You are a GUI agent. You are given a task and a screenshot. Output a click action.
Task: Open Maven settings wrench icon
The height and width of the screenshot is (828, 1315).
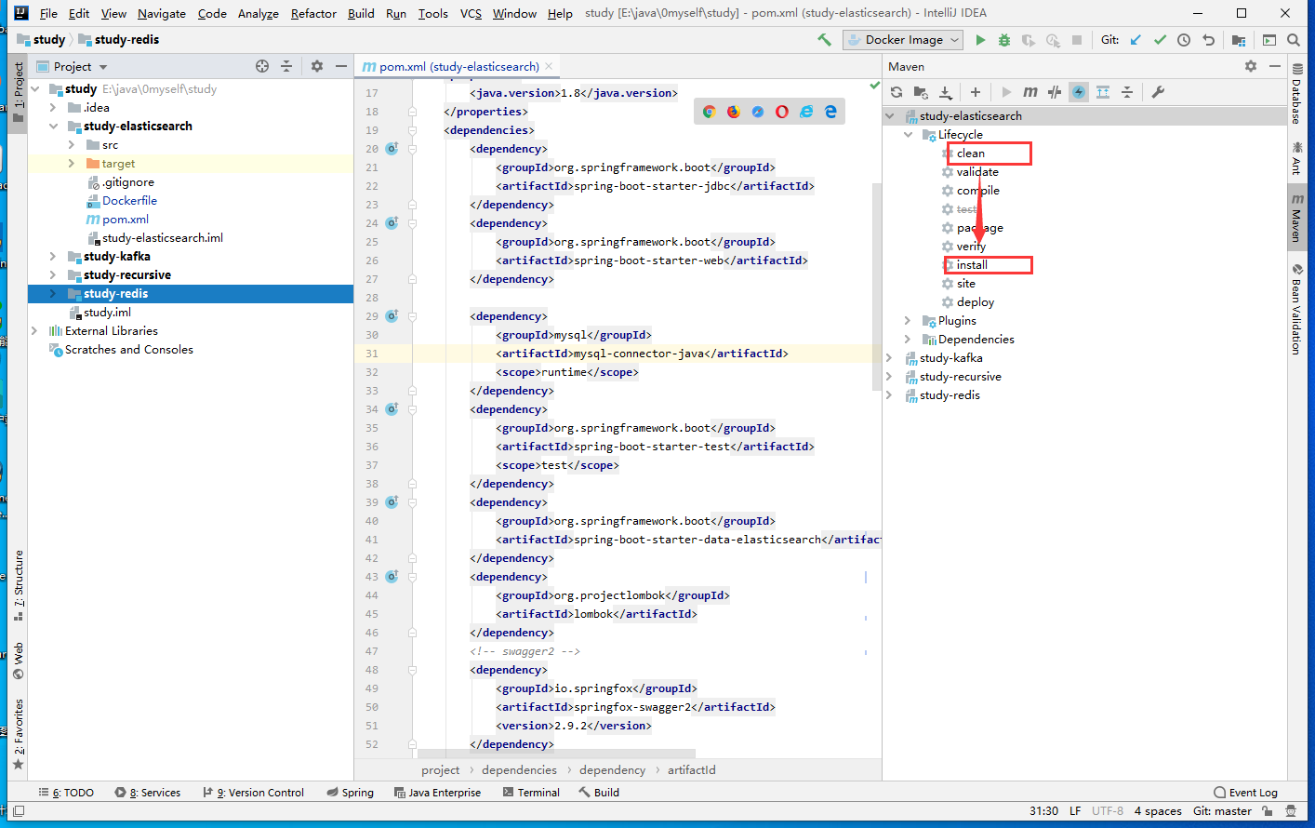[1158, 92]
